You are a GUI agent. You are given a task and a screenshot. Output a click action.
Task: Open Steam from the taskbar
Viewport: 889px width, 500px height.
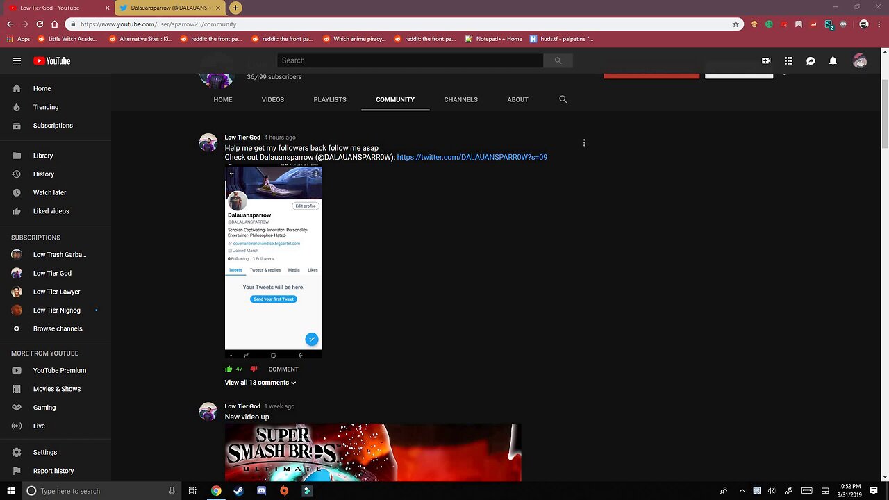pyautogui.click(x=238, y=491)
